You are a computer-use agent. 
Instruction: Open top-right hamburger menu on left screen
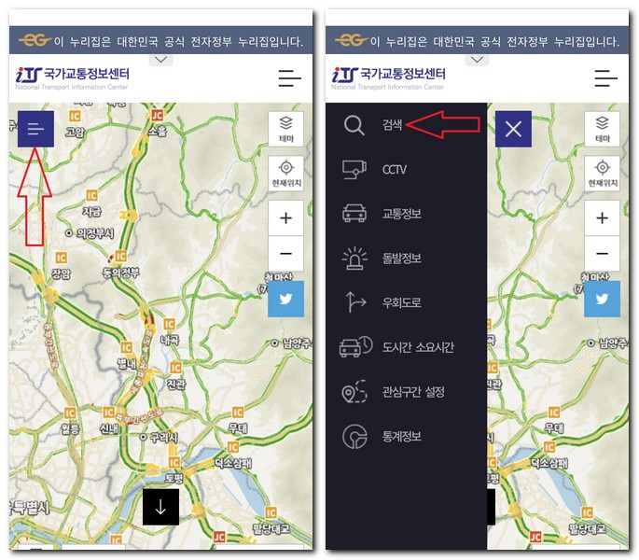(290, 77)
